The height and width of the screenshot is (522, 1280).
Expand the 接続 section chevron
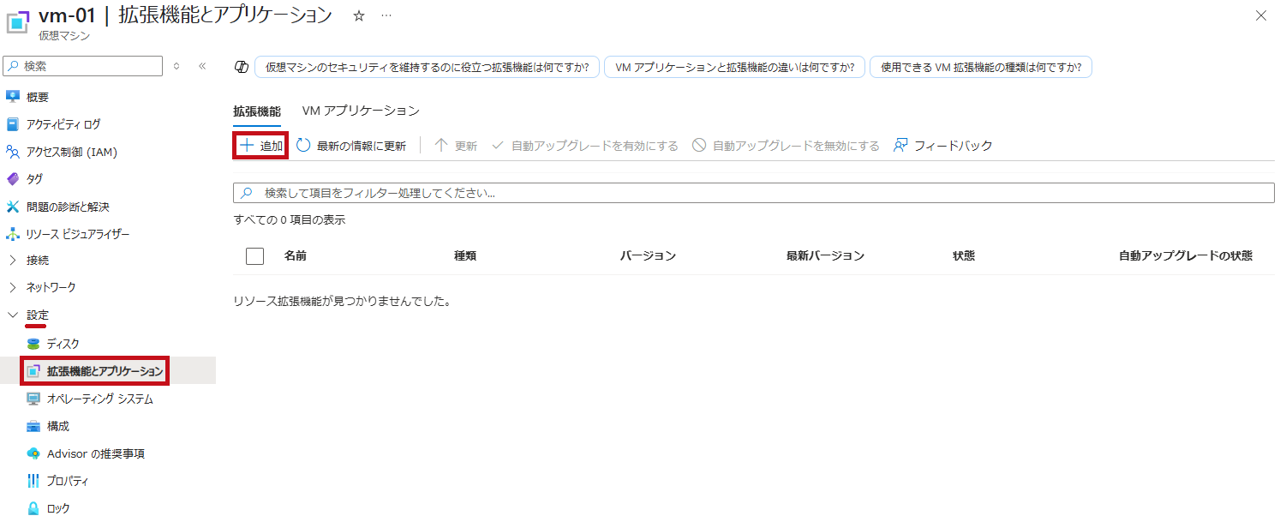point(13,260)
